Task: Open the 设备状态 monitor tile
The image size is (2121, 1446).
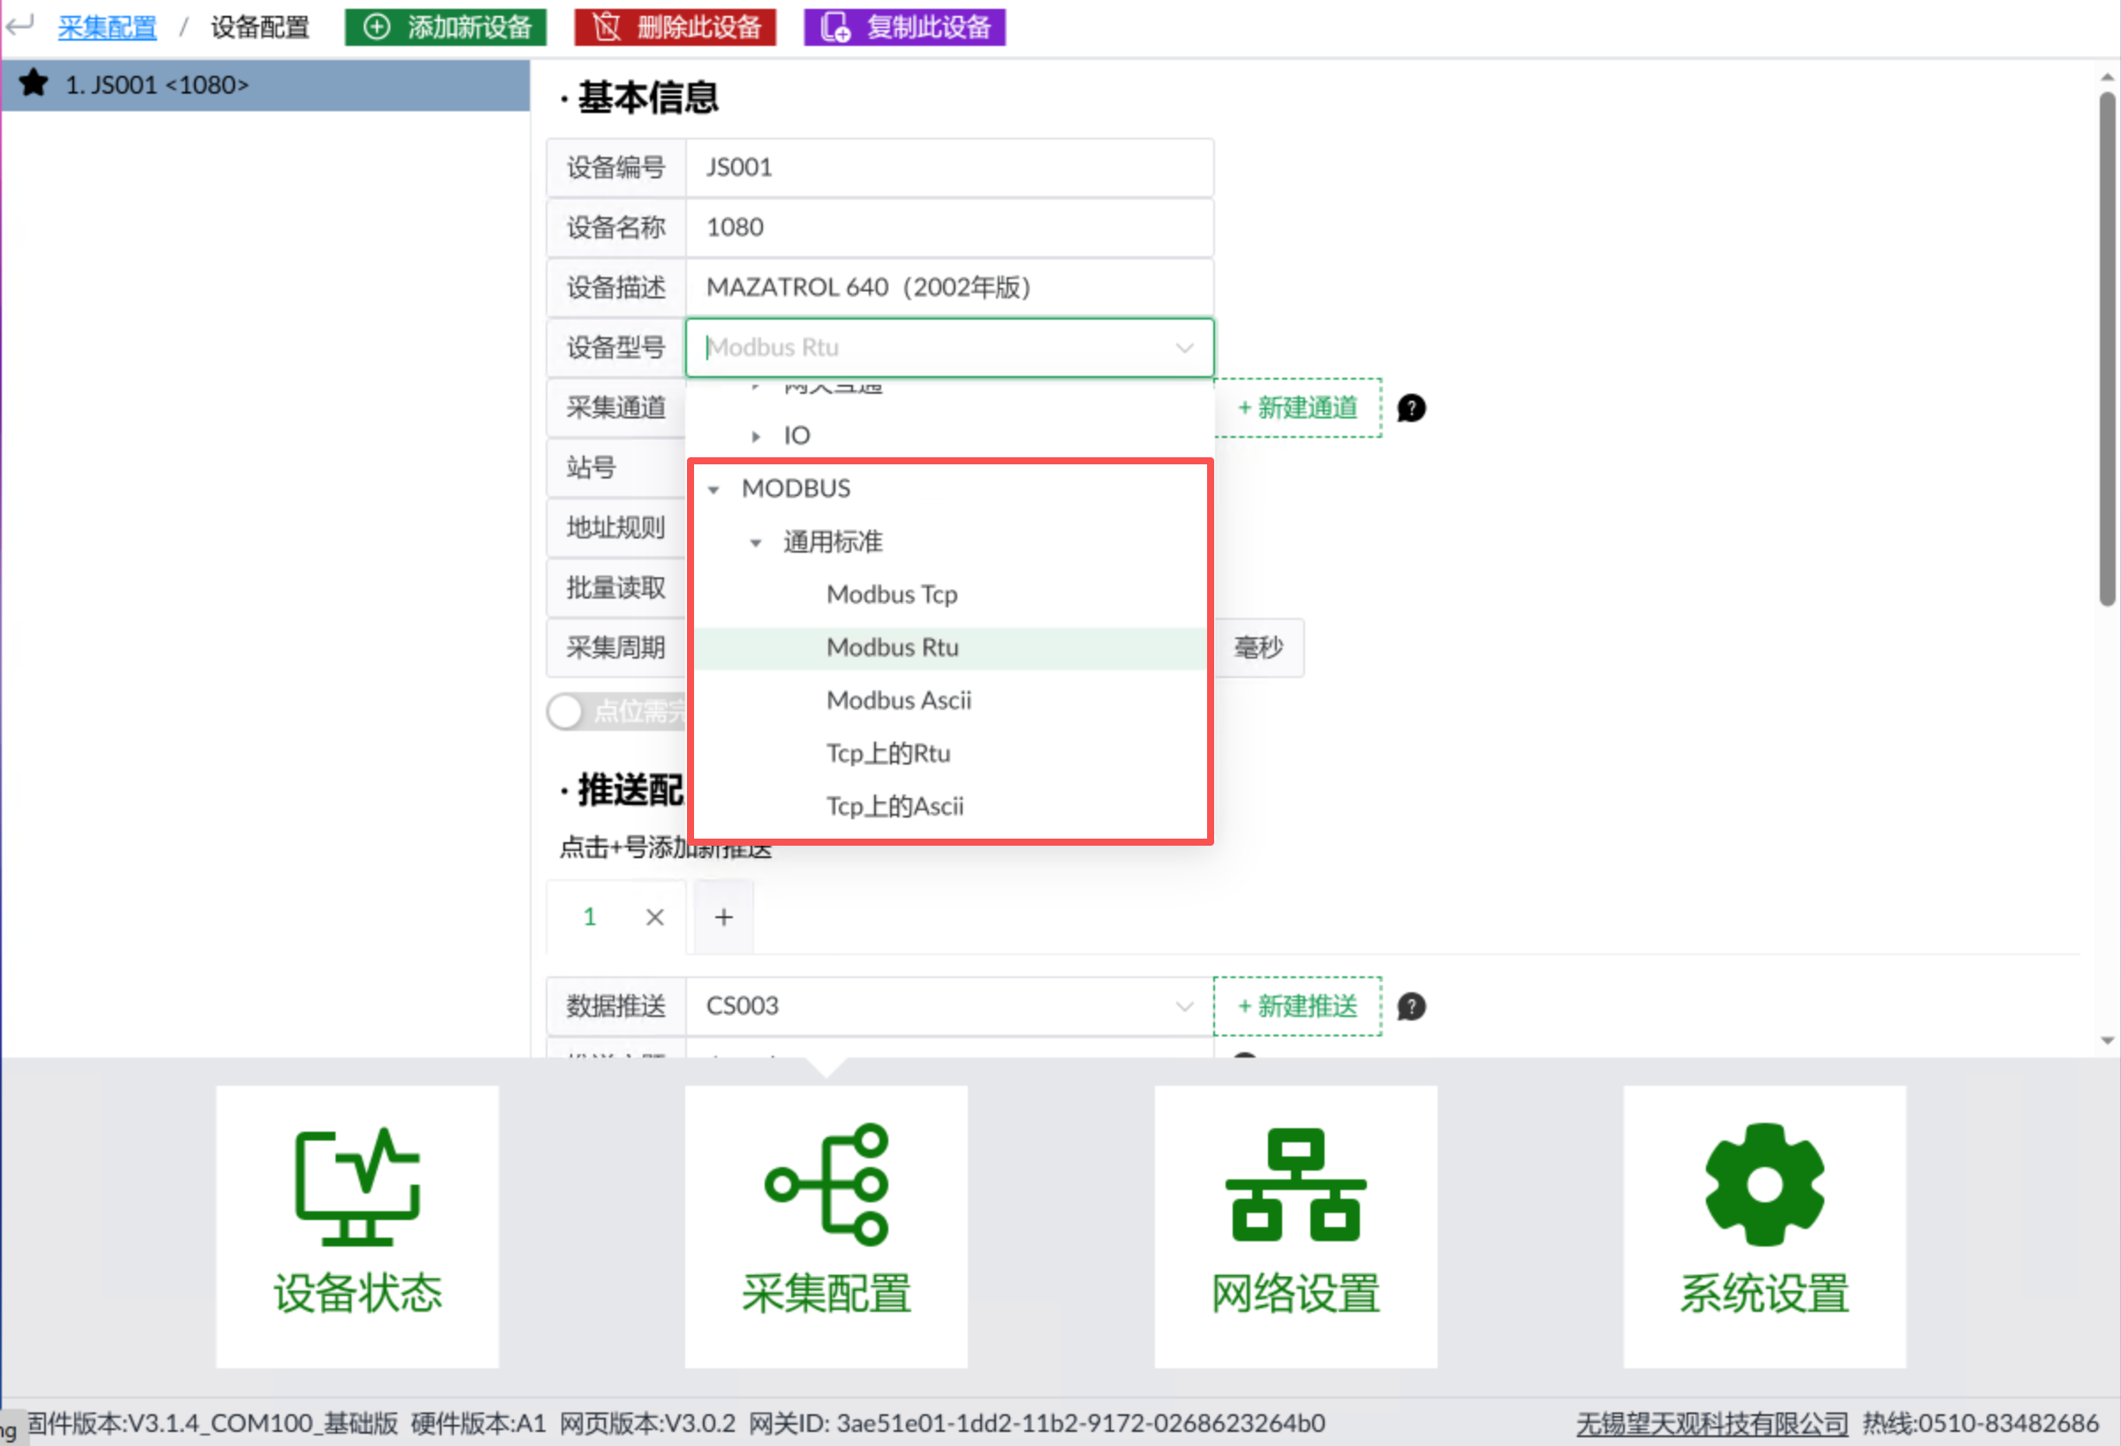Action: click(x=357, y=1226)
